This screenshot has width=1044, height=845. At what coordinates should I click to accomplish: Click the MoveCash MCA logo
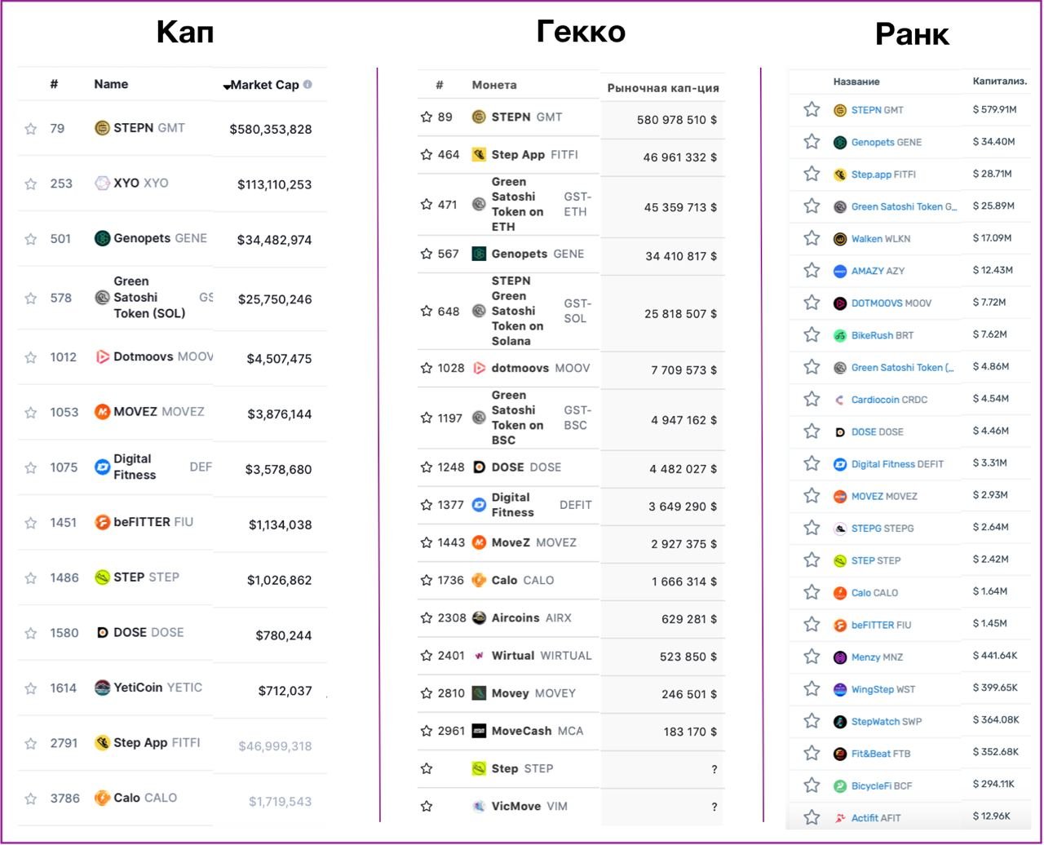tap(480, 731)
